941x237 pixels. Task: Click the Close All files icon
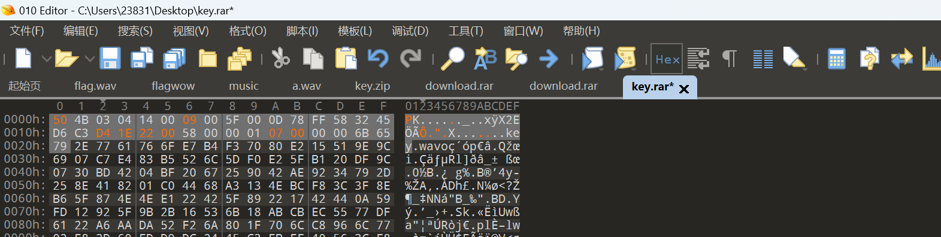(240, 59)
